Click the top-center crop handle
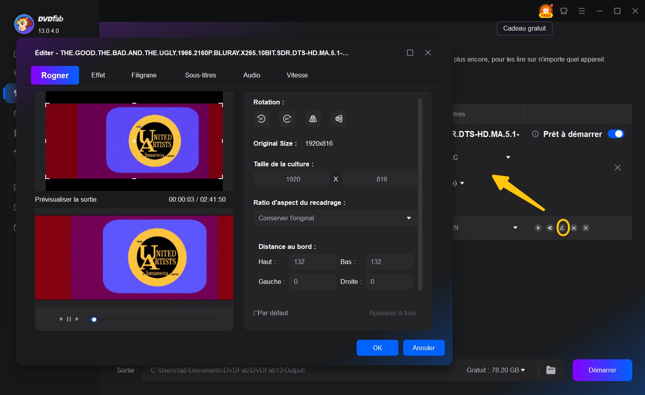 (x=134, y=103)
